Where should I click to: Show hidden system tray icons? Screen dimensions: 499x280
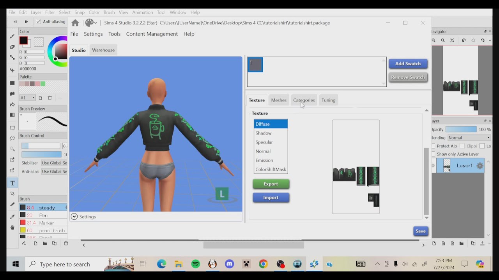(377, 264)
